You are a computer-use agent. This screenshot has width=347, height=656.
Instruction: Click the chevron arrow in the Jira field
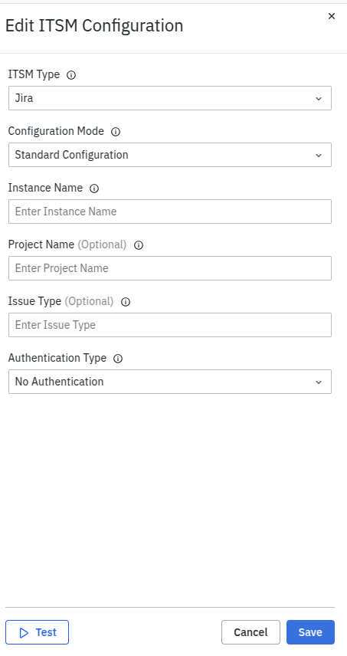319,99
